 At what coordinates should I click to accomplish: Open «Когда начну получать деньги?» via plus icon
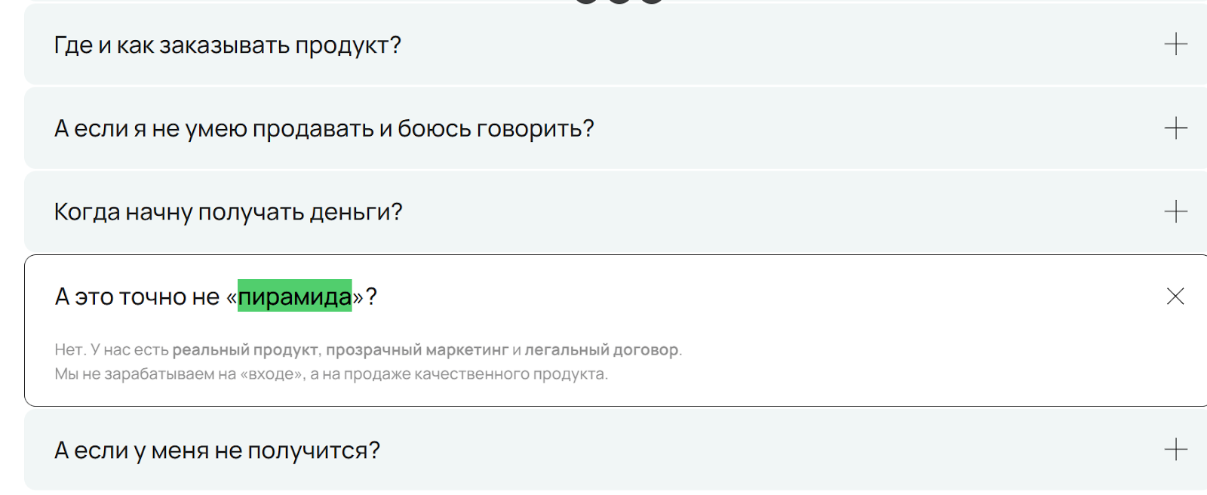pos(1175,211)
